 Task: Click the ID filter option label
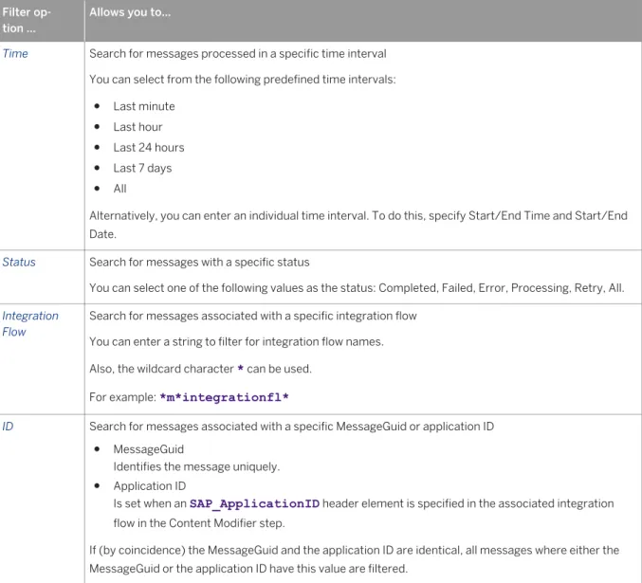8,427
